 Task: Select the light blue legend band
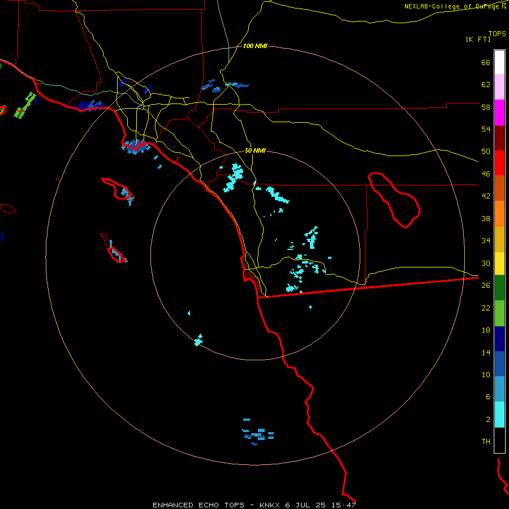point(499,389)
